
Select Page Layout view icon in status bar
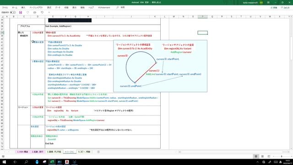click(x=262, y=156)
